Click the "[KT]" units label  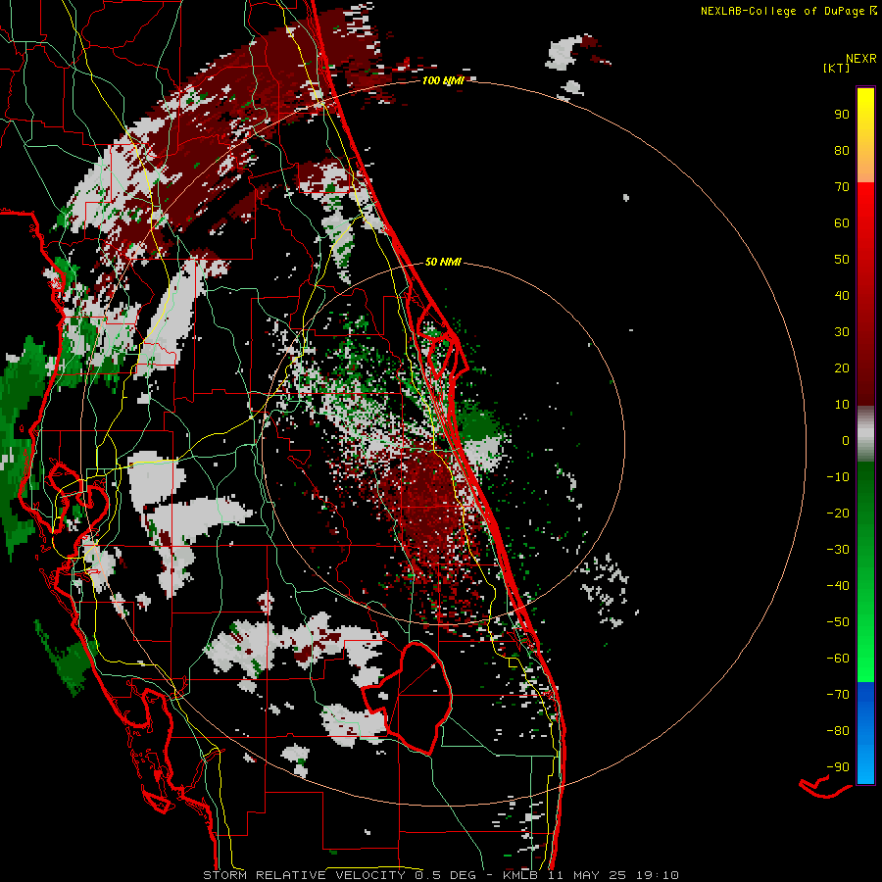[x=837, y=68]
